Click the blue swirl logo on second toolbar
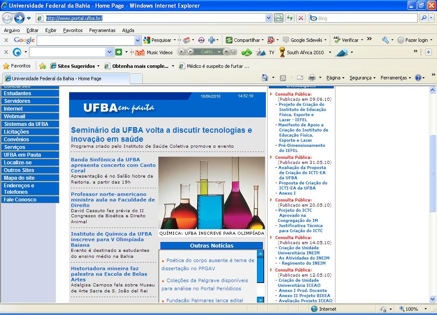Image resolution: width=437 pixels, height=315 pixels. tap(17, 52)
